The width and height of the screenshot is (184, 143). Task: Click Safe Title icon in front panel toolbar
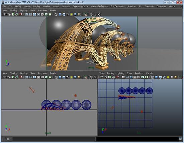50,77
